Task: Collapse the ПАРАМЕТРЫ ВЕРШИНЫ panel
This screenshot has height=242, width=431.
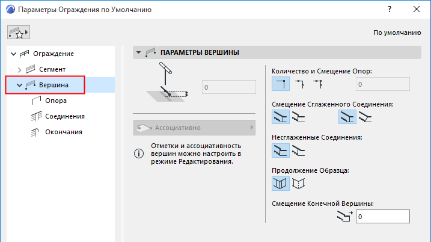Action: tap(139, 52)
